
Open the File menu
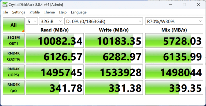[x=5, y=12]
